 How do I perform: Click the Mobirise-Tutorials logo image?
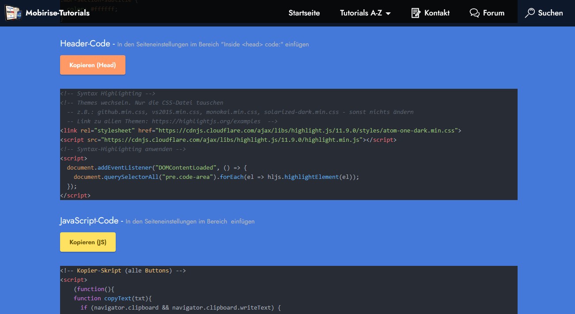(13, 13)
